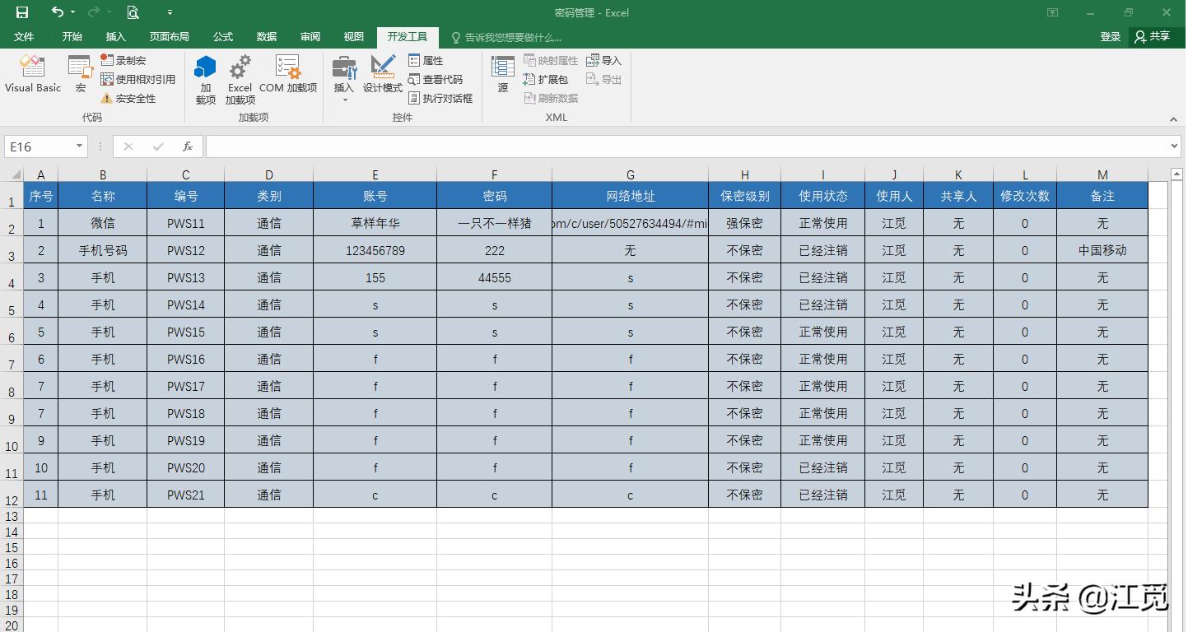This screenshot has height=632, width=1188.
Task: Open the COM 加载项 manager
Action: (x=287, y=76)
